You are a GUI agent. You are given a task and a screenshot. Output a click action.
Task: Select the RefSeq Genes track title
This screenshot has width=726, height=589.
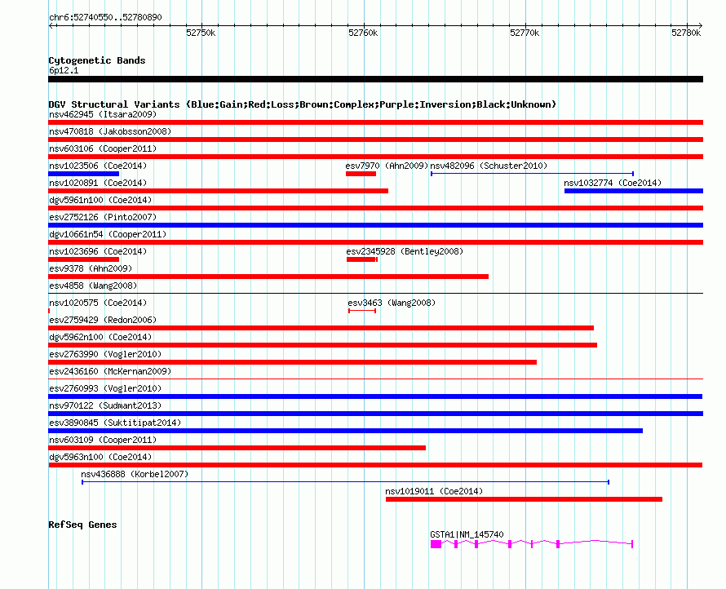pyautogui.click(x=82, y=525)
